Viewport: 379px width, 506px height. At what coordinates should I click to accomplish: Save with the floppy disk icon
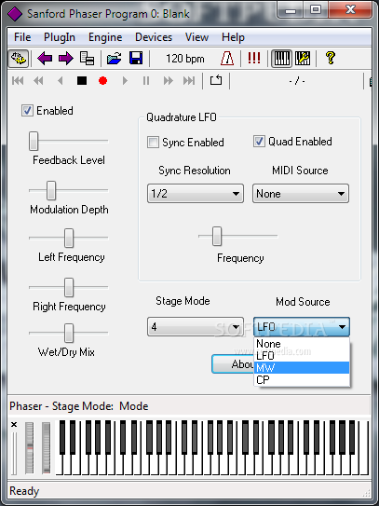(x=136, y=59)
